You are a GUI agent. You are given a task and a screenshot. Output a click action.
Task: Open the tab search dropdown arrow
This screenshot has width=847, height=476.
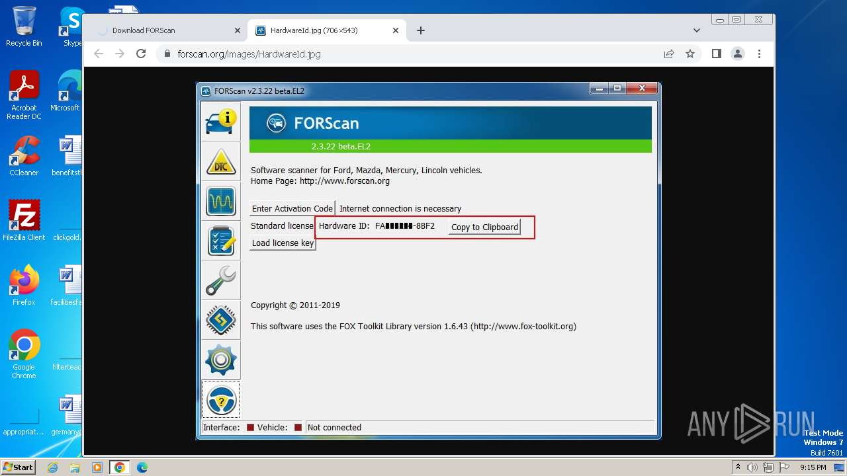[x=696, y=30]
